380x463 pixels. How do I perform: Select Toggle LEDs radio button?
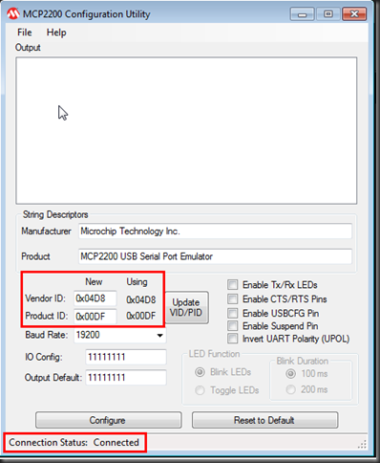(200, 390)
